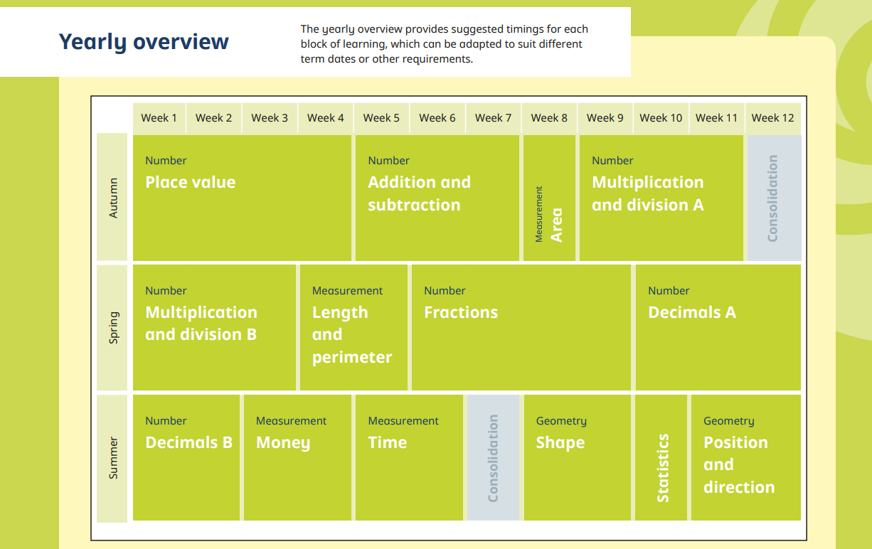Click the "Autumn" term row label
Image resolution: width=872 pixels, height=549 pixels.
pos(112,198)
